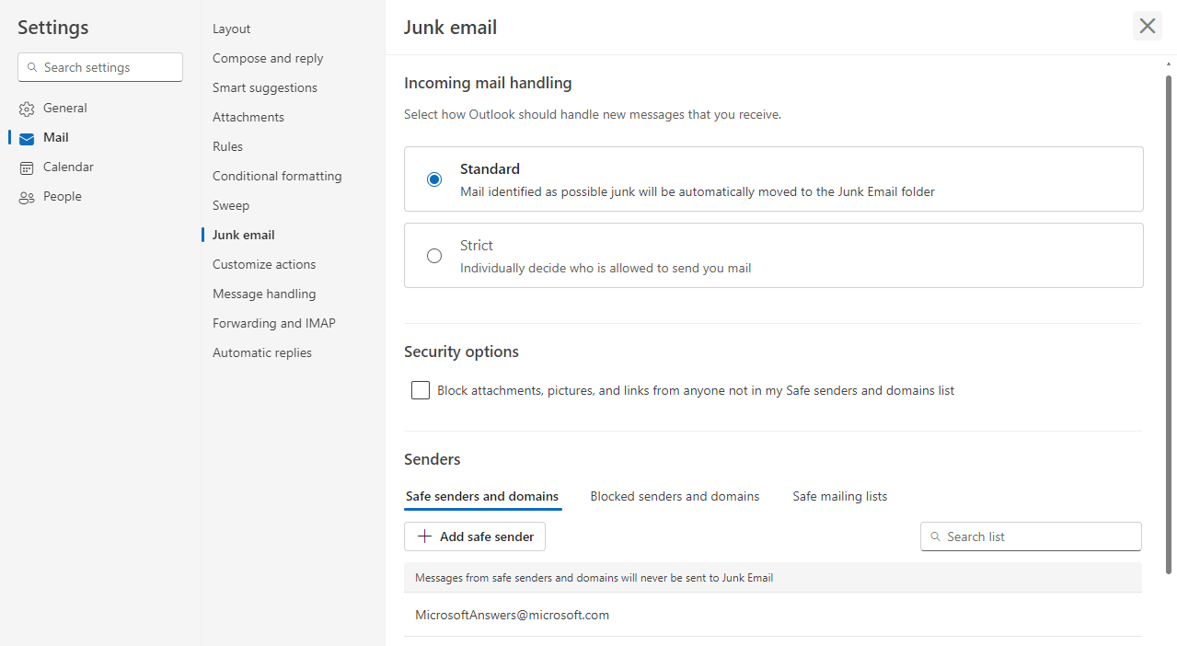
Task: Go to Conditional formatting settings
Action: (x=277, y=176)
